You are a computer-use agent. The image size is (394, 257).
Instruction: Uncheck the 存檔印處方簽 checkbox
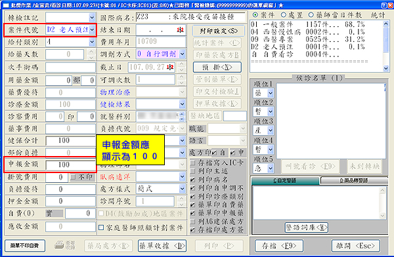coord(192,229)
